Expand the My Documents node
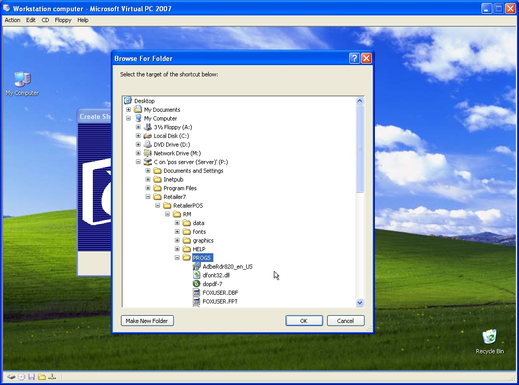This screenshot has width=519, height=385. (x=128, y=110)
